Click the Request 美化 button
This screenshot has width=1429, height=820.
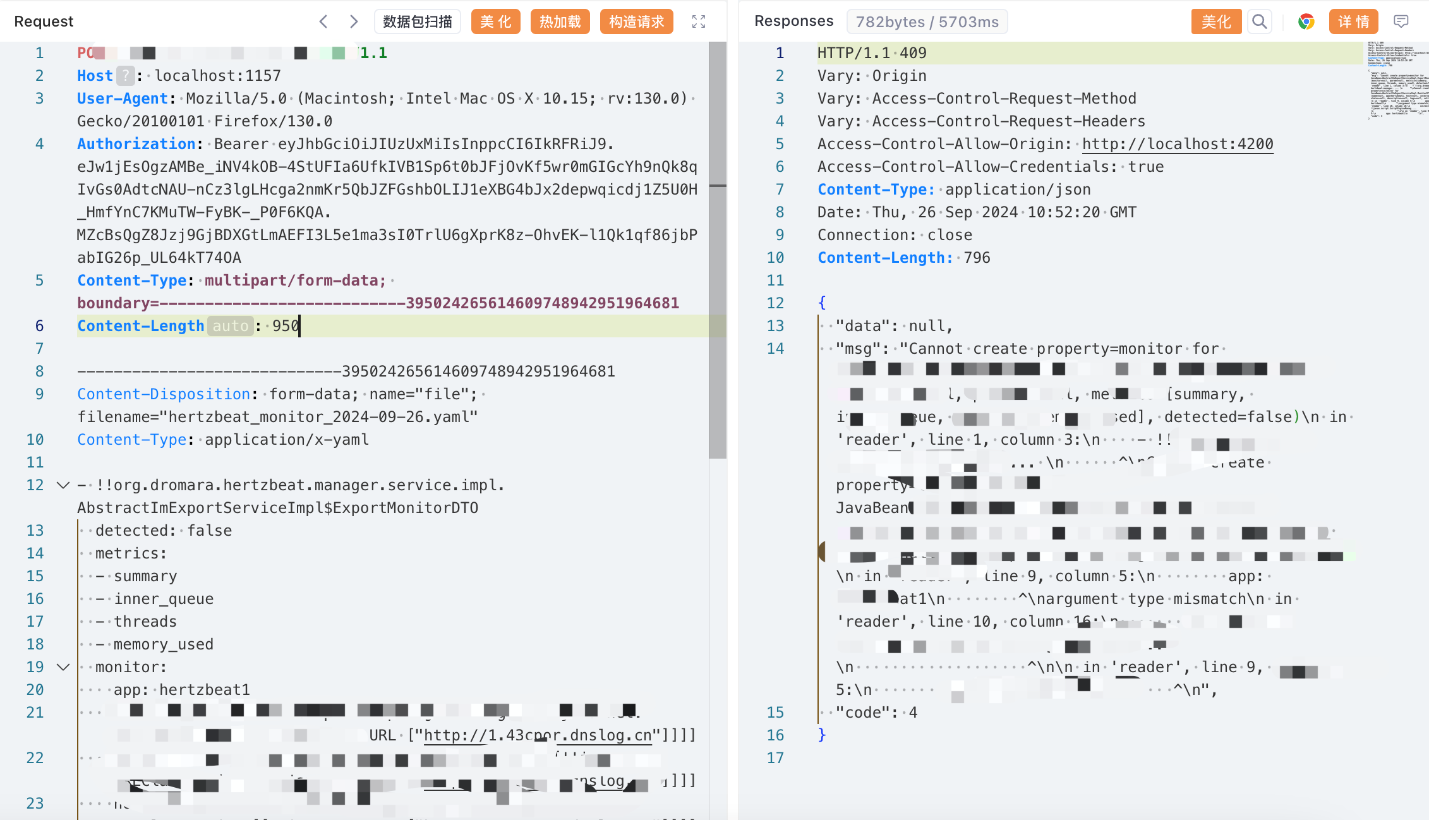[495, 21]
